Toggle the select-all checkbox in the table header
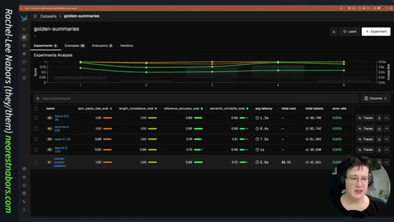394x222 pixels. pos(36,109)
